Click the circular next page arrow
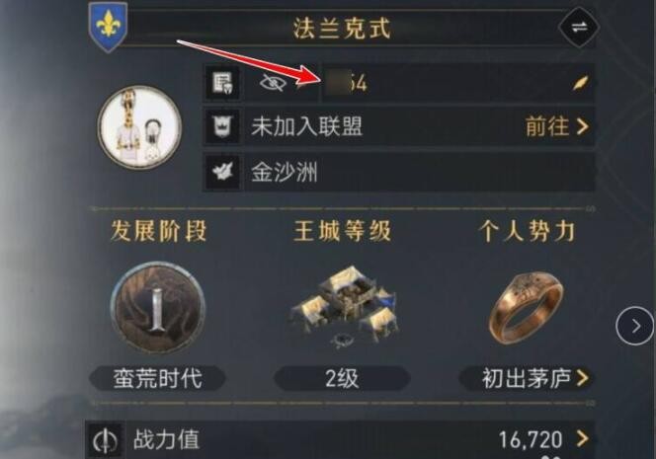The width and height of the screenshot is (656, 459). 634,326
